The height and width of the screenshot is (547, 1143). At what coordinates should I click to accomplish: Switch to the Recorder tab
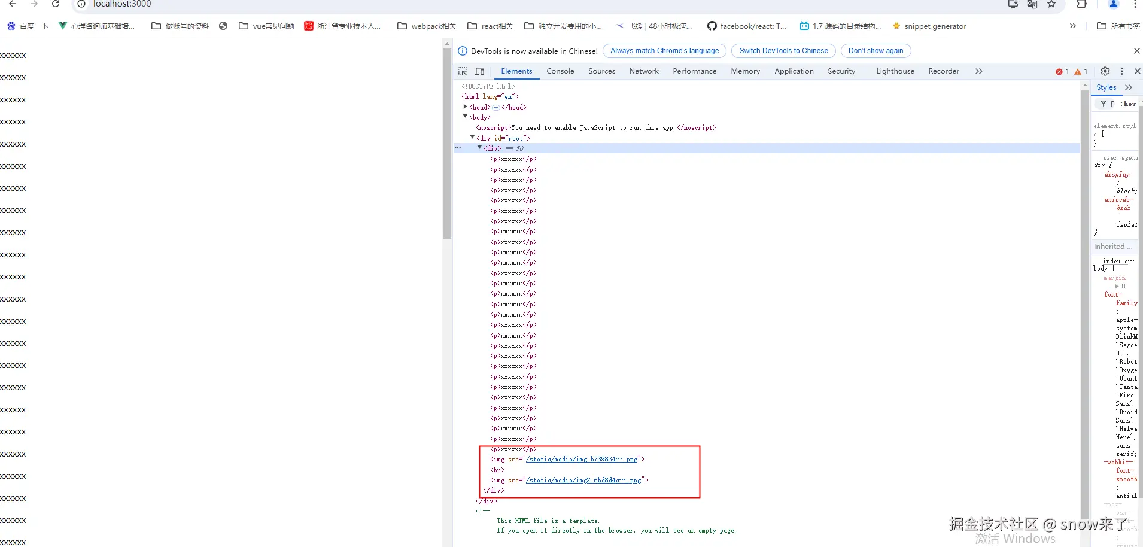click(x=944, y=71)
